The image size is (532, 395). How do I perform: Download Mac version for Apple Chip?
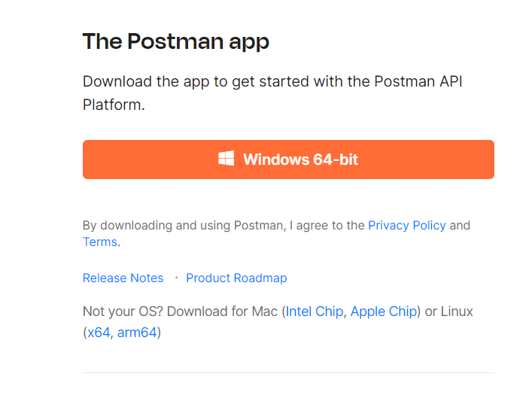tap(383, 311)
